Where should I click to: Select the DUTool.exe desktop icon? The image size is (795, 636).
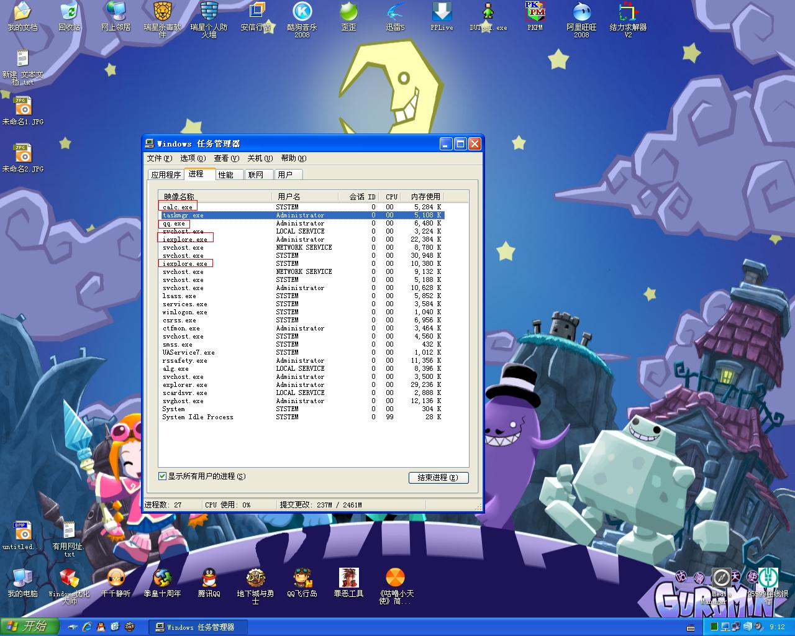pyautogui.click(x=489, y=17)
